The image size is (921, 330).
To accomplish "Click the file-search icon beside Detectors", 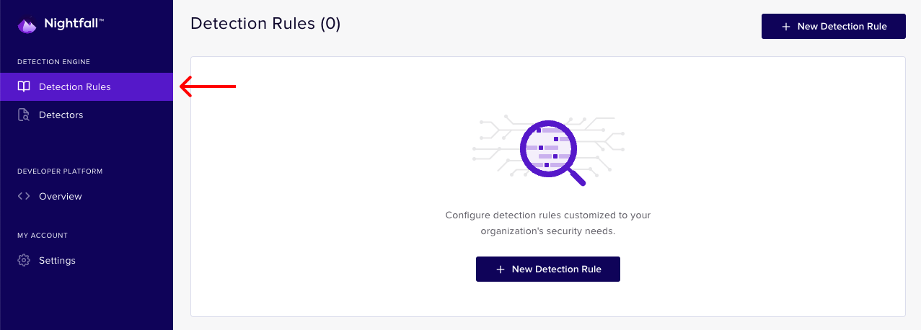I will coord(24,115).
